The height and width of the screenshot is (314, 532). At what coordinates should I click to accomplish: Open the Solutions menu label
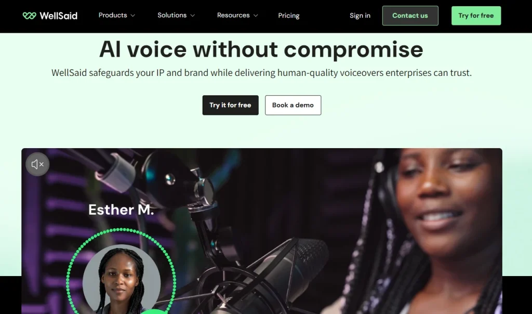pos(172,15)
